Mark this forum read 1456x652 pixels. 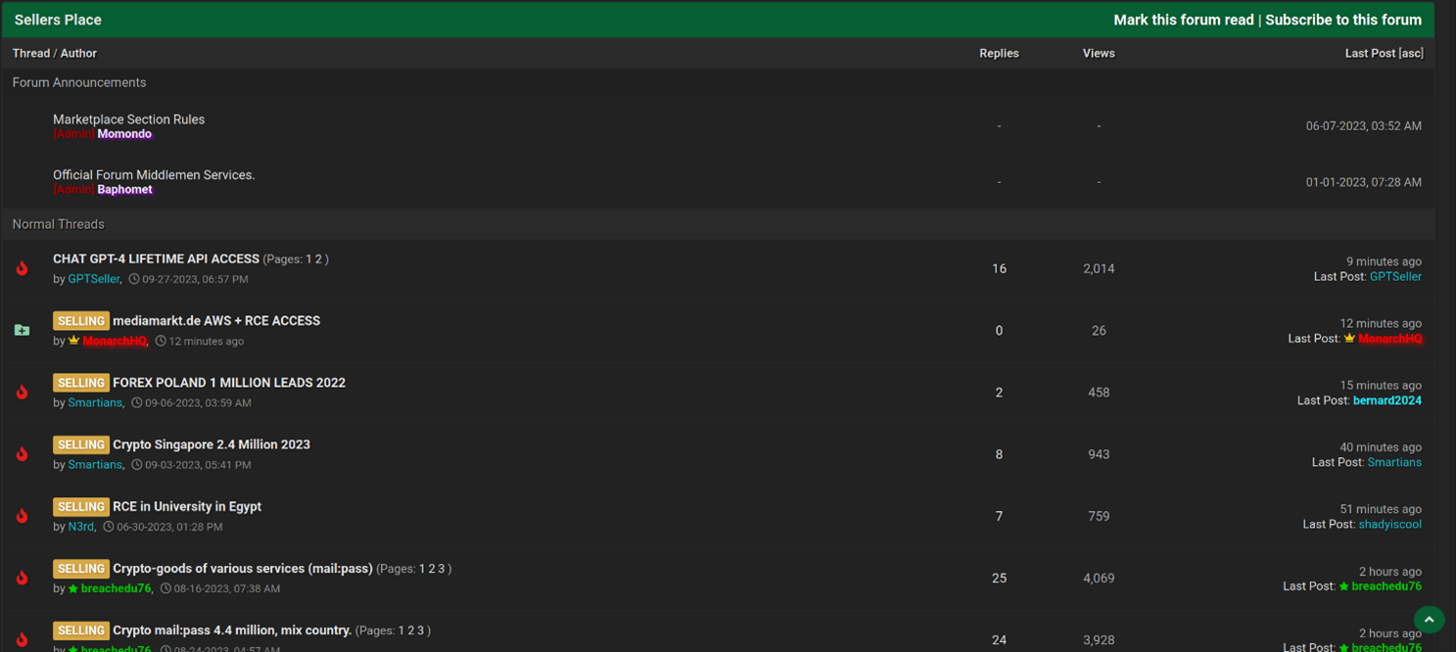click(x=1183, y=20)
